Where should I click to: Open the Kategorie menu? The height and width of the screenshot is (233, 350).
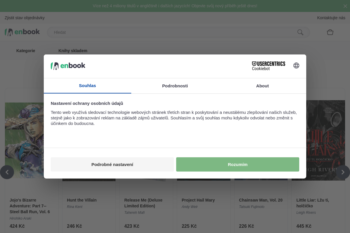tap(26, 50)
